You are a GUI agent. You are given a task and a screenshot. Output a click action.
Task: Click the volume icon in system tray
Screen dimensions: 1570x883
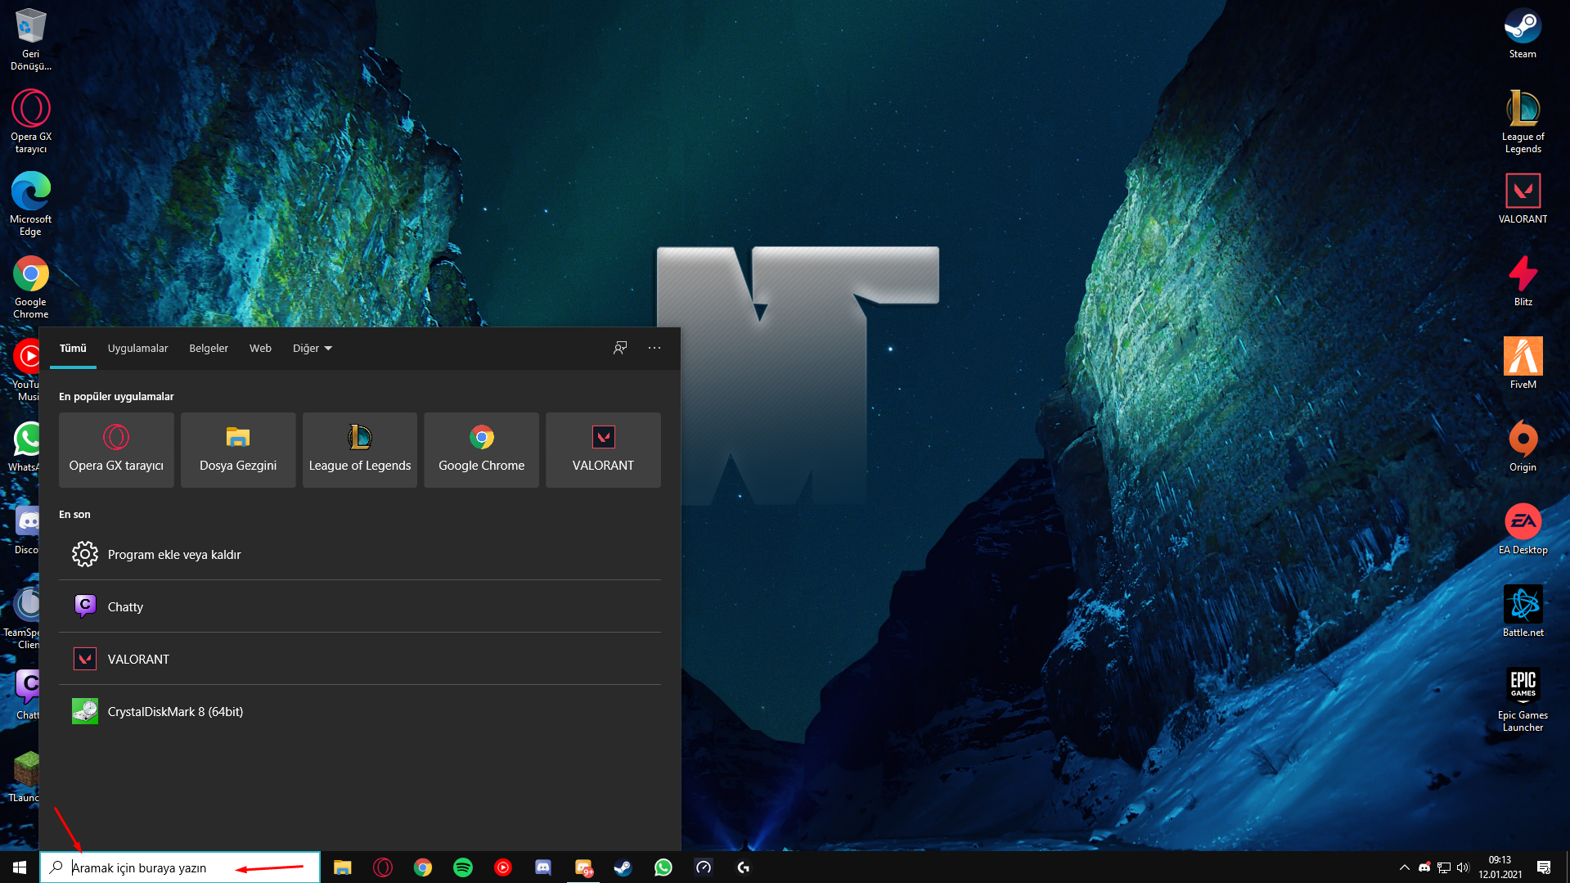click(x=1463, y=867)
